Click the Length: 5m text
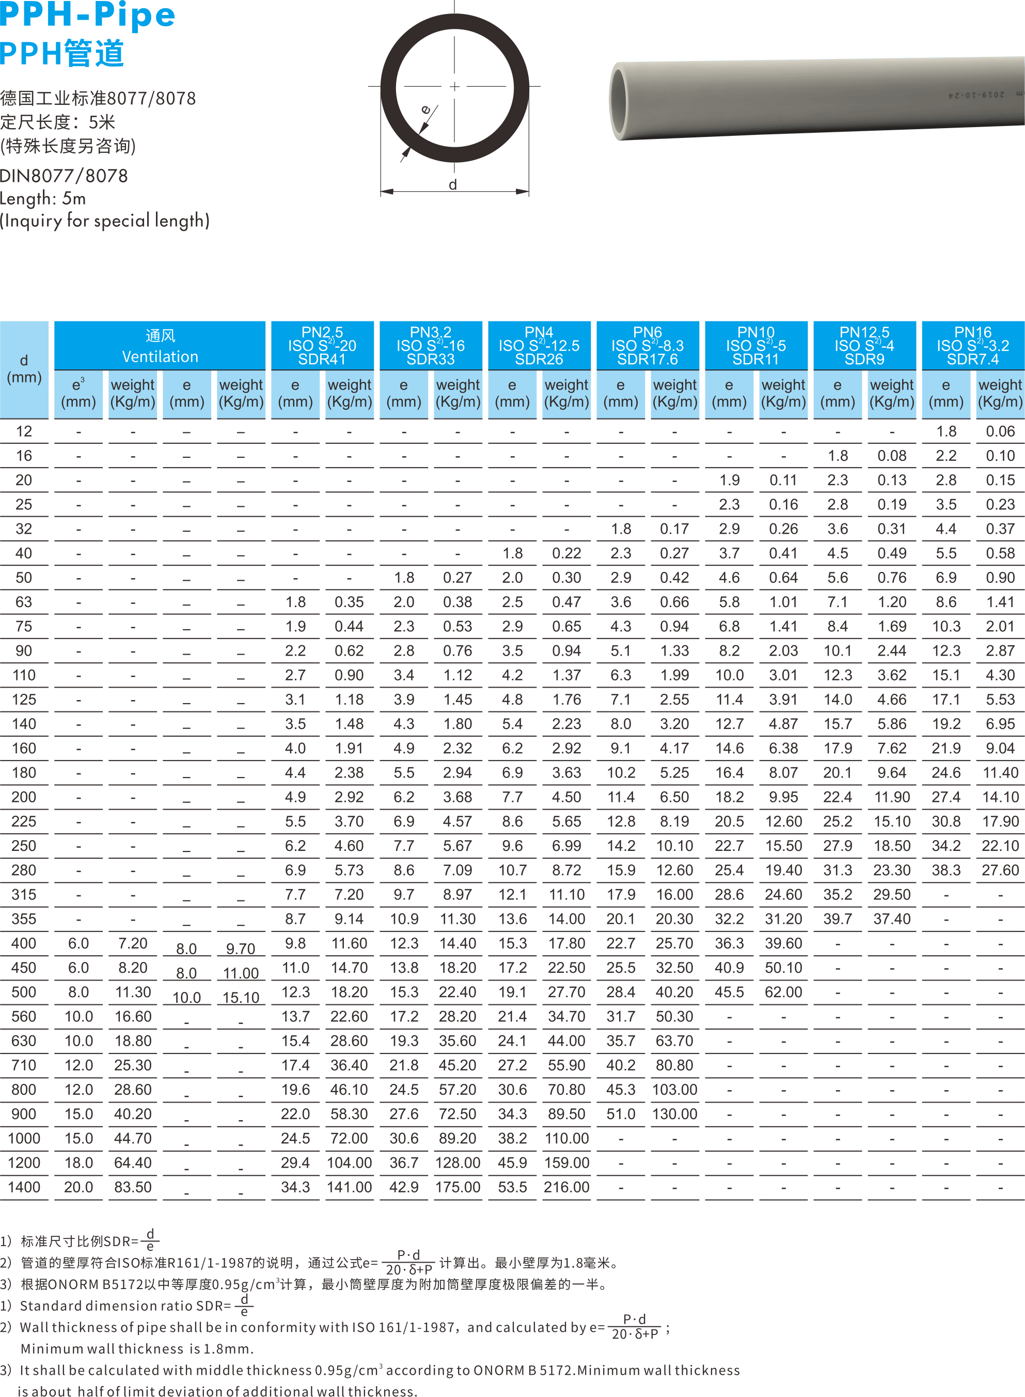Screen dimensions: 1025x1397 click(x=43, y=198)
